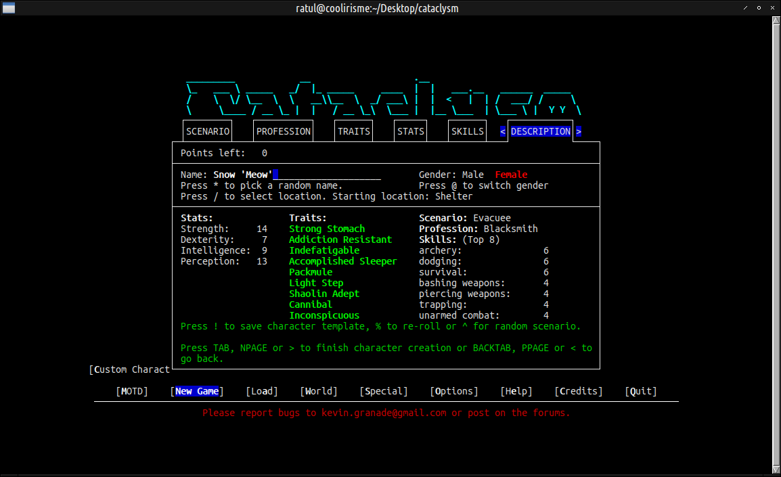Viewport: 781px width, 477px height.
Task: Click the terminal window icon in title bar
Action: 9,8
